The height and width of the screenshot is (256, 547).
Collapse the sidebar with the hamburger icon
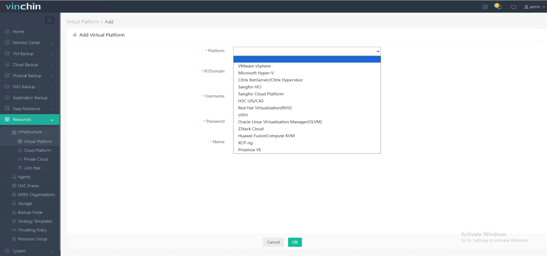[x=50, y=20]
